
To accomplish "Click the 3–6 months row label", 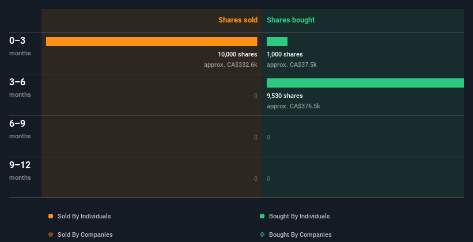I will tap(20, 88).
